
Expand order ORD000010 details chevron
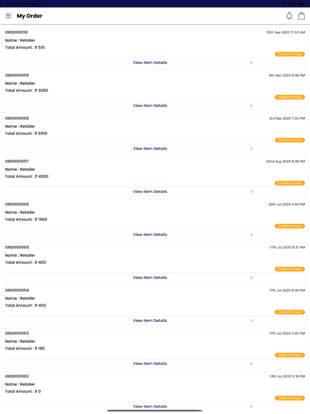251,63
